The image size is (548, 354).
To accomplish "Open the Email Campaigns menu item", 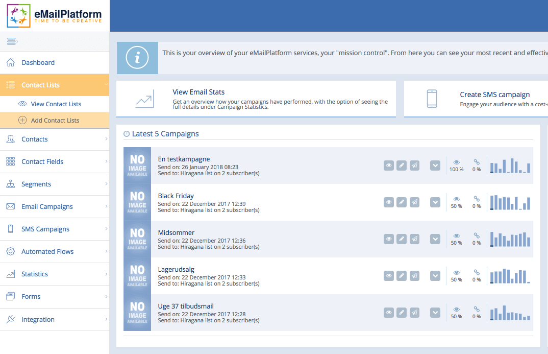I will tap(55, 206).
